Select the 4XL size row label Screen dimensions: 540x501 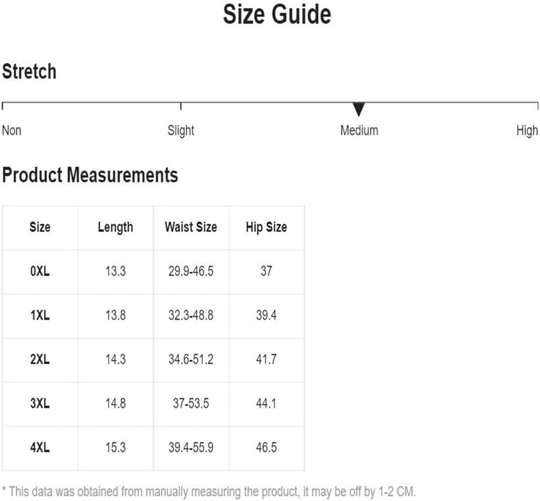click(40, 447)
